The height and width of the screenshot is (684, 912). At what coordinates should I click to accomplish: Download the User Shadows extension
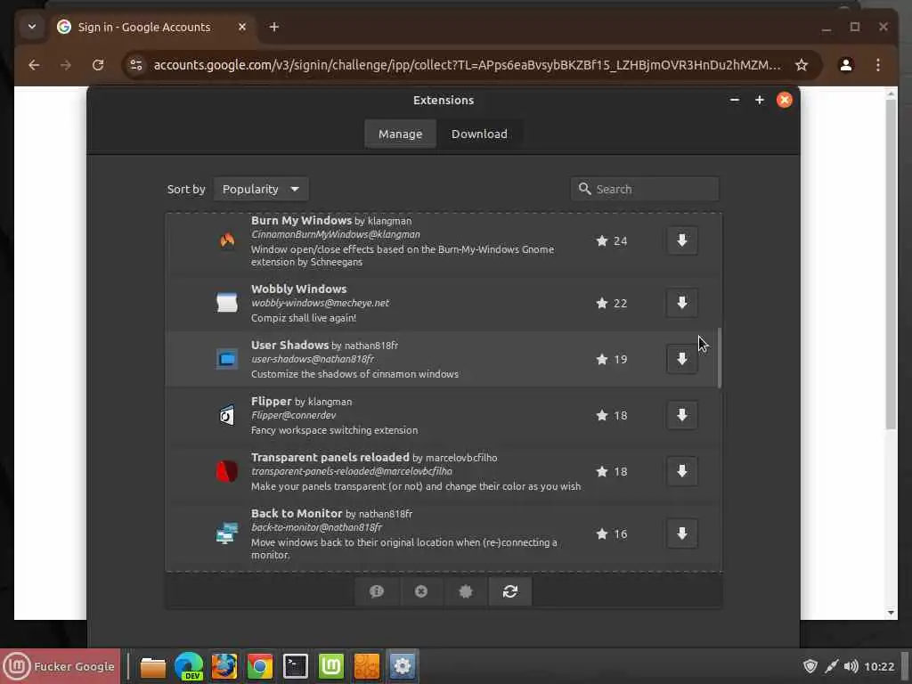click(x=681, y=360)
